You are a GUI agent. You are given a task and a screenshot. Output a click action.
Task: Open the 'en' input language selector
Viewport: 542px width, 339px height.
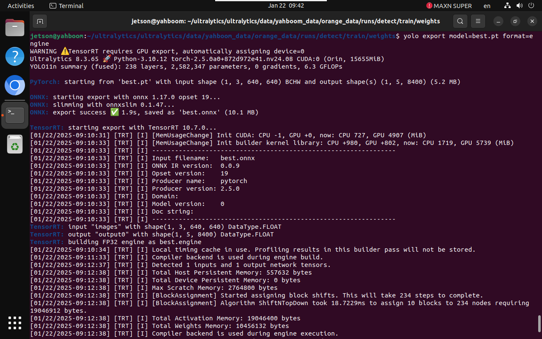pos(487,6)
